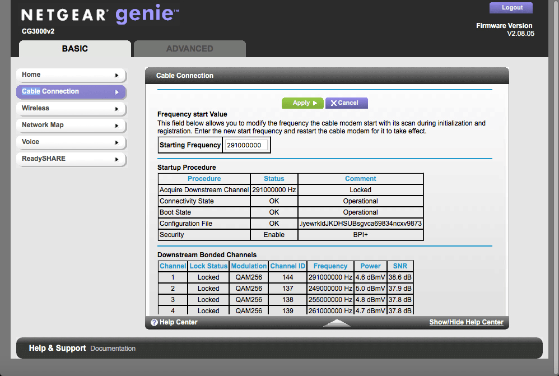The width and height of the screenshot is (559, 376).
Task: Click the Boot State cell
Action: [x=204, y=212]
